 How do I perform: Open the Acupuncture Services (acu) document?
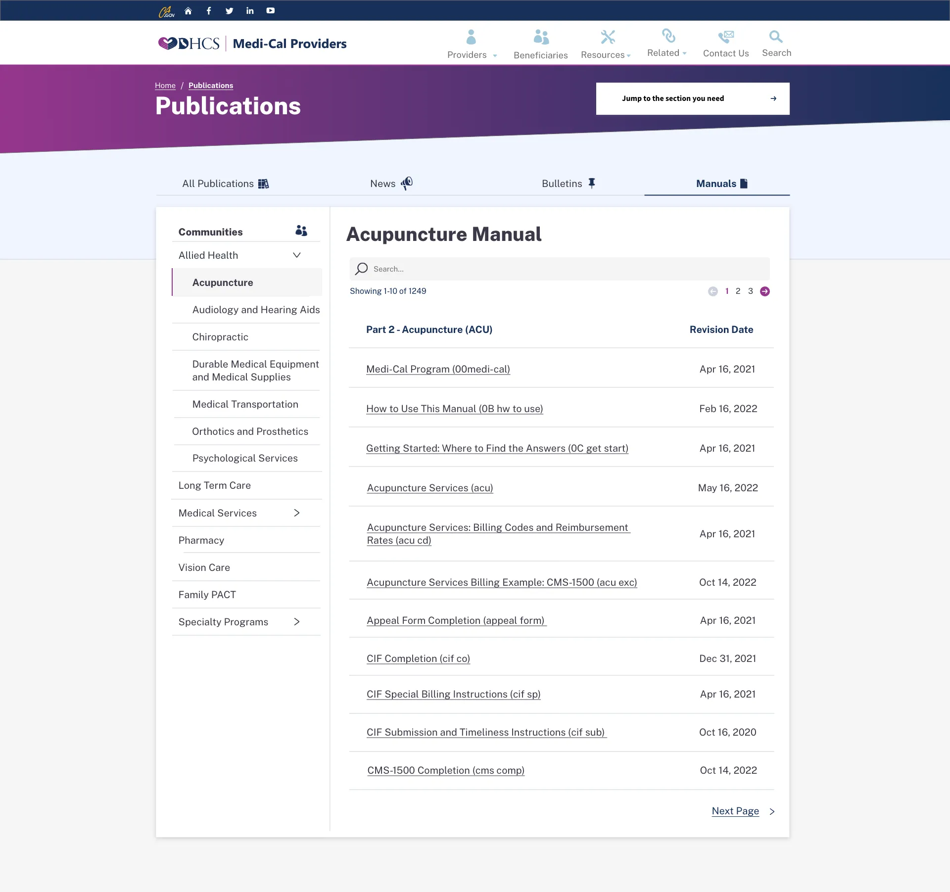click(429, 488)
